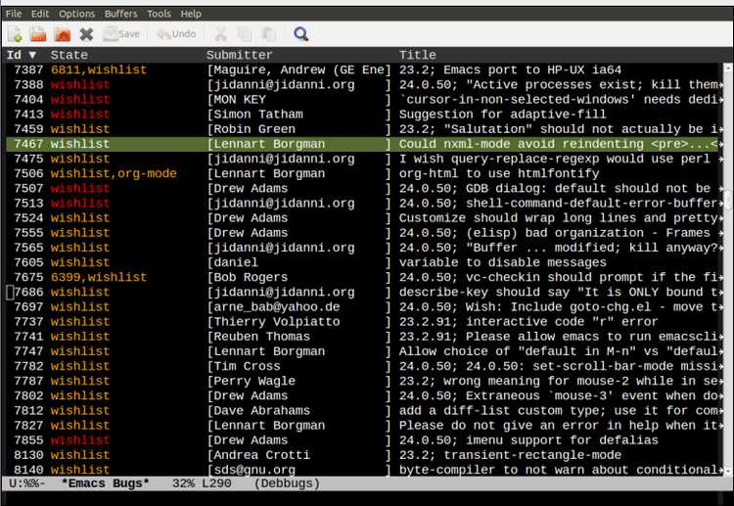Click the New File toolbar icon
This screenshot has width=734, height=506.
click(x=15, y=34)
